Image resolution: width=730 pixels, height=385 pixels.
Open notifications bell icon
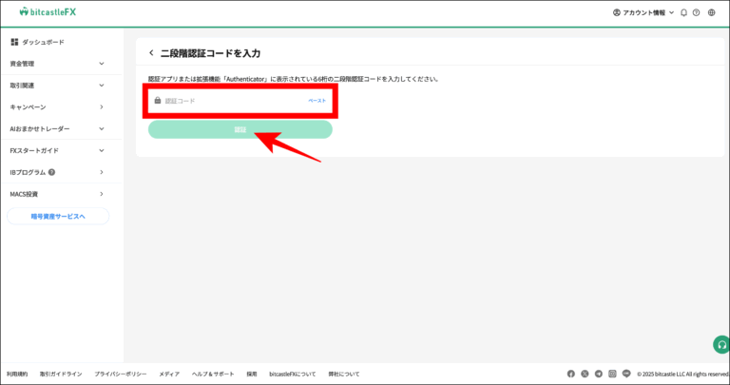[x=683, y=12]
